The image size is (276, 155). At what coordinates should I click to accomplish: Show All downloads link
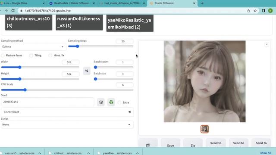coord(266,153)
